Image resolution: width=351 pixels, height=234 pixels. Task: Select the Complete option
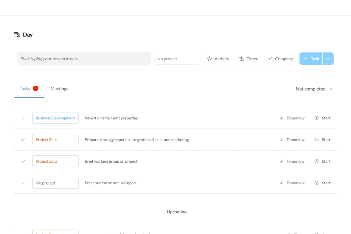[x=281, y=59]
